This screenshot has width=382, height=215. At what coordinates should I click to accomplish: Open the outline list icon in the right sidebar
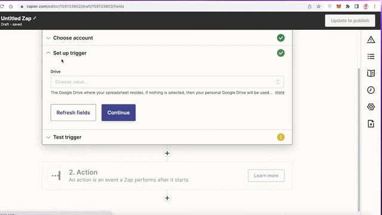click(371, 57)
